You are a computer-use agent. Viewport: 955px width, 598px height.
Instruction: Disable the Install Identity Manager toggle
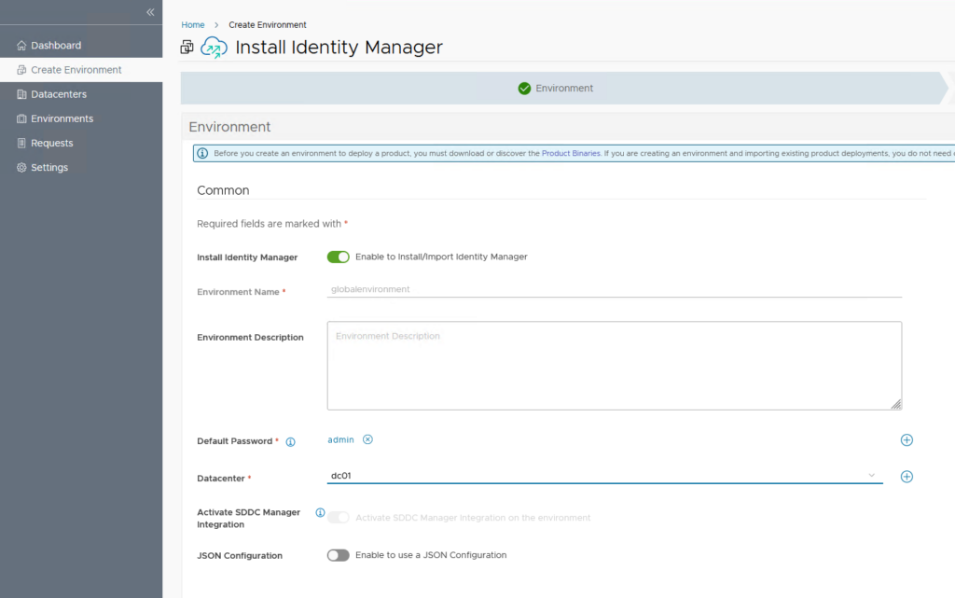pos(338,257)
